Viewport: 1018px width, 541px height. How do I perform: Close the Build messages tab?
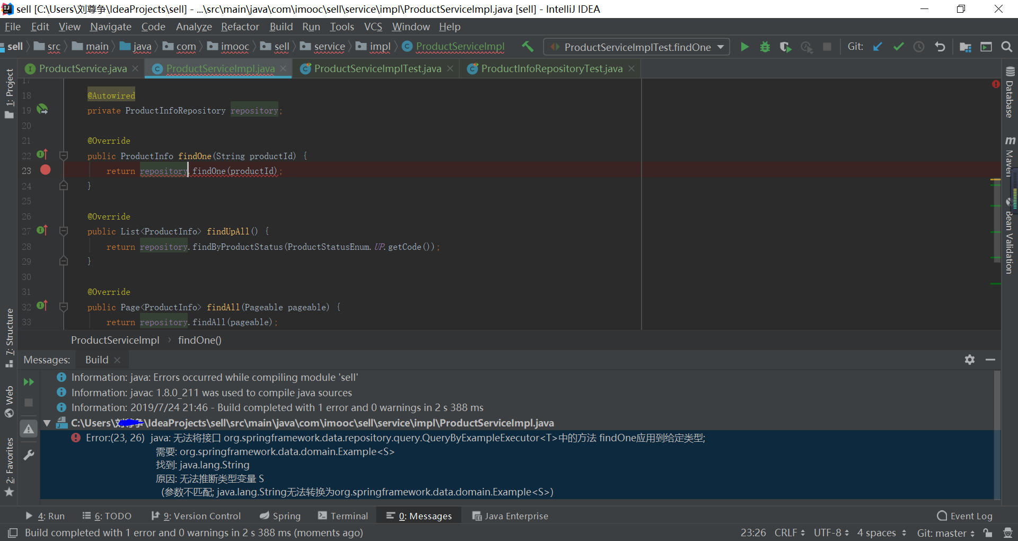click(x=117, y=360)
